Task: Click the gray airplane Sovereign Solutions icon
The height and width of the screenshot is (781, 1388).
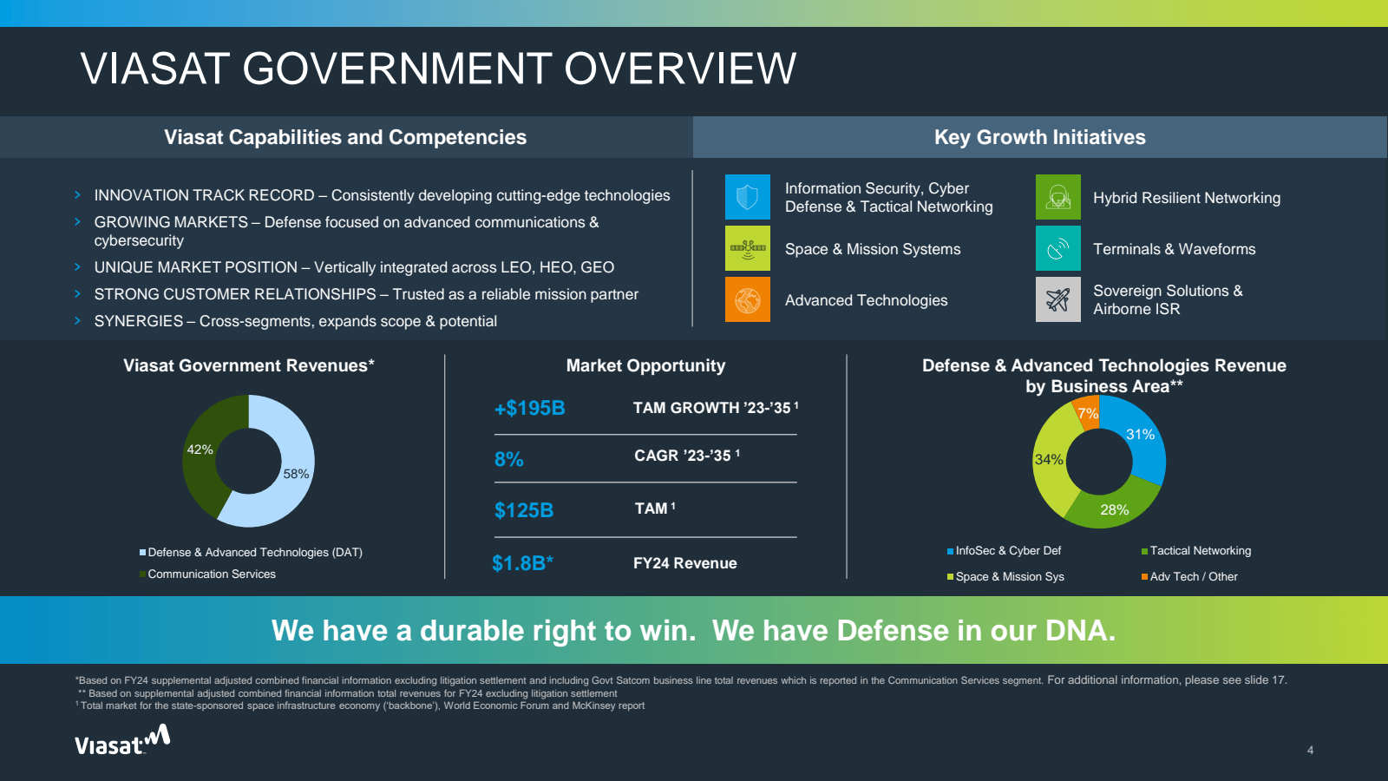Action: [x=1058, y=299]
